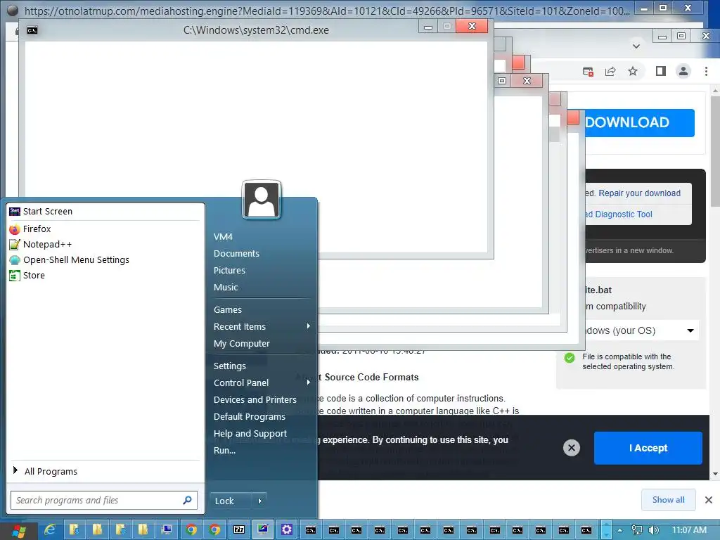Close the downloads bar with X
Screen dimensions: 720x540
pos(709,500)
